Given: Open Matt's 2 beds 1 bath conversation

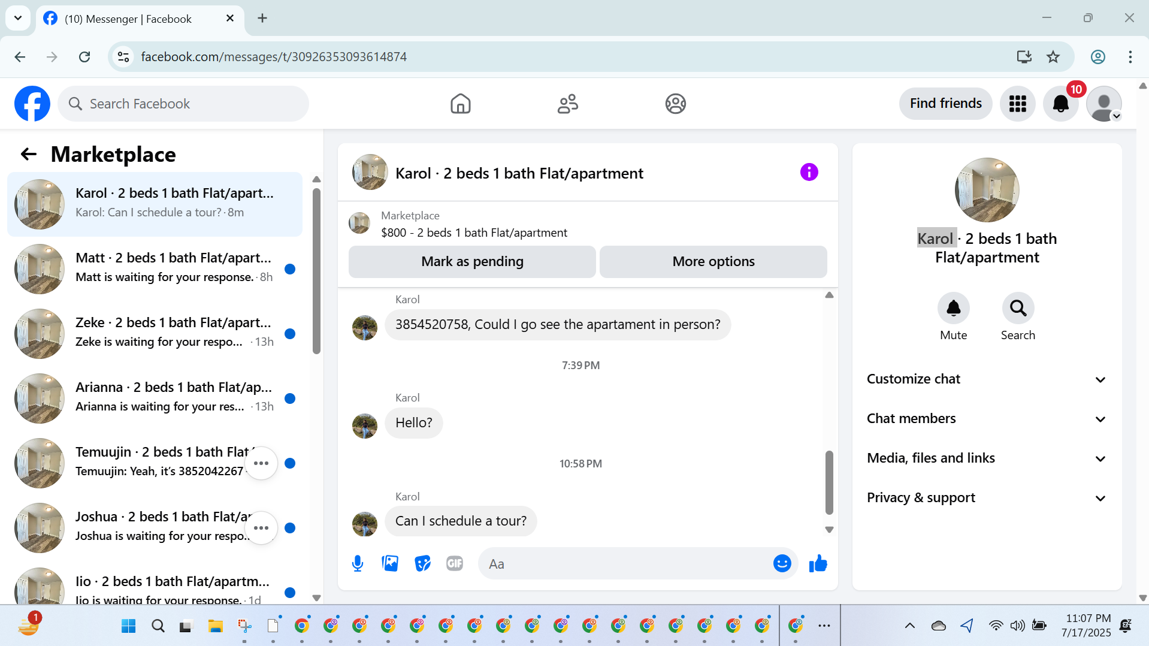Looking at the screenshot, I should tap(155, 269).
